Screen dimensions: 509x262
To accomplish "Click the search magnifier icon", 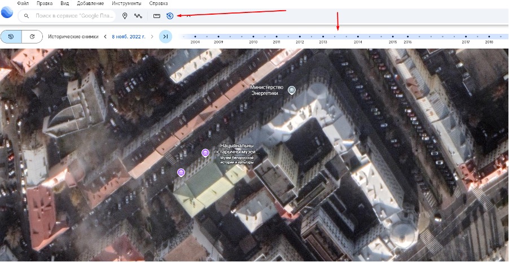I will coord(27,16).
